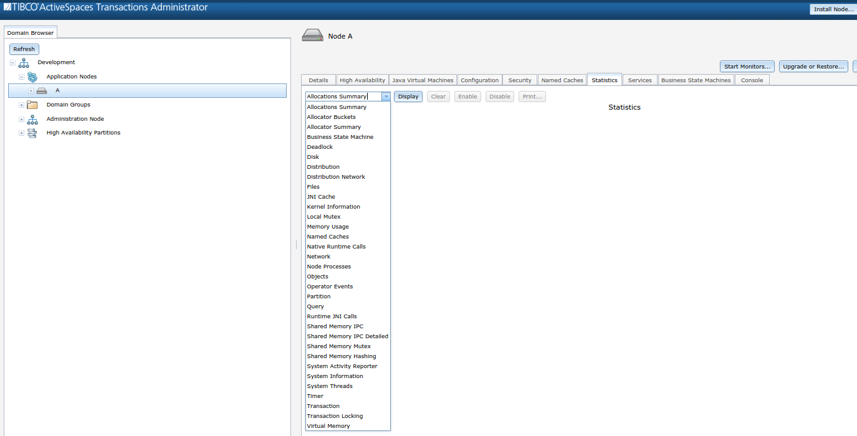
Task: Open the Security tab
Action: coord(519,80)
